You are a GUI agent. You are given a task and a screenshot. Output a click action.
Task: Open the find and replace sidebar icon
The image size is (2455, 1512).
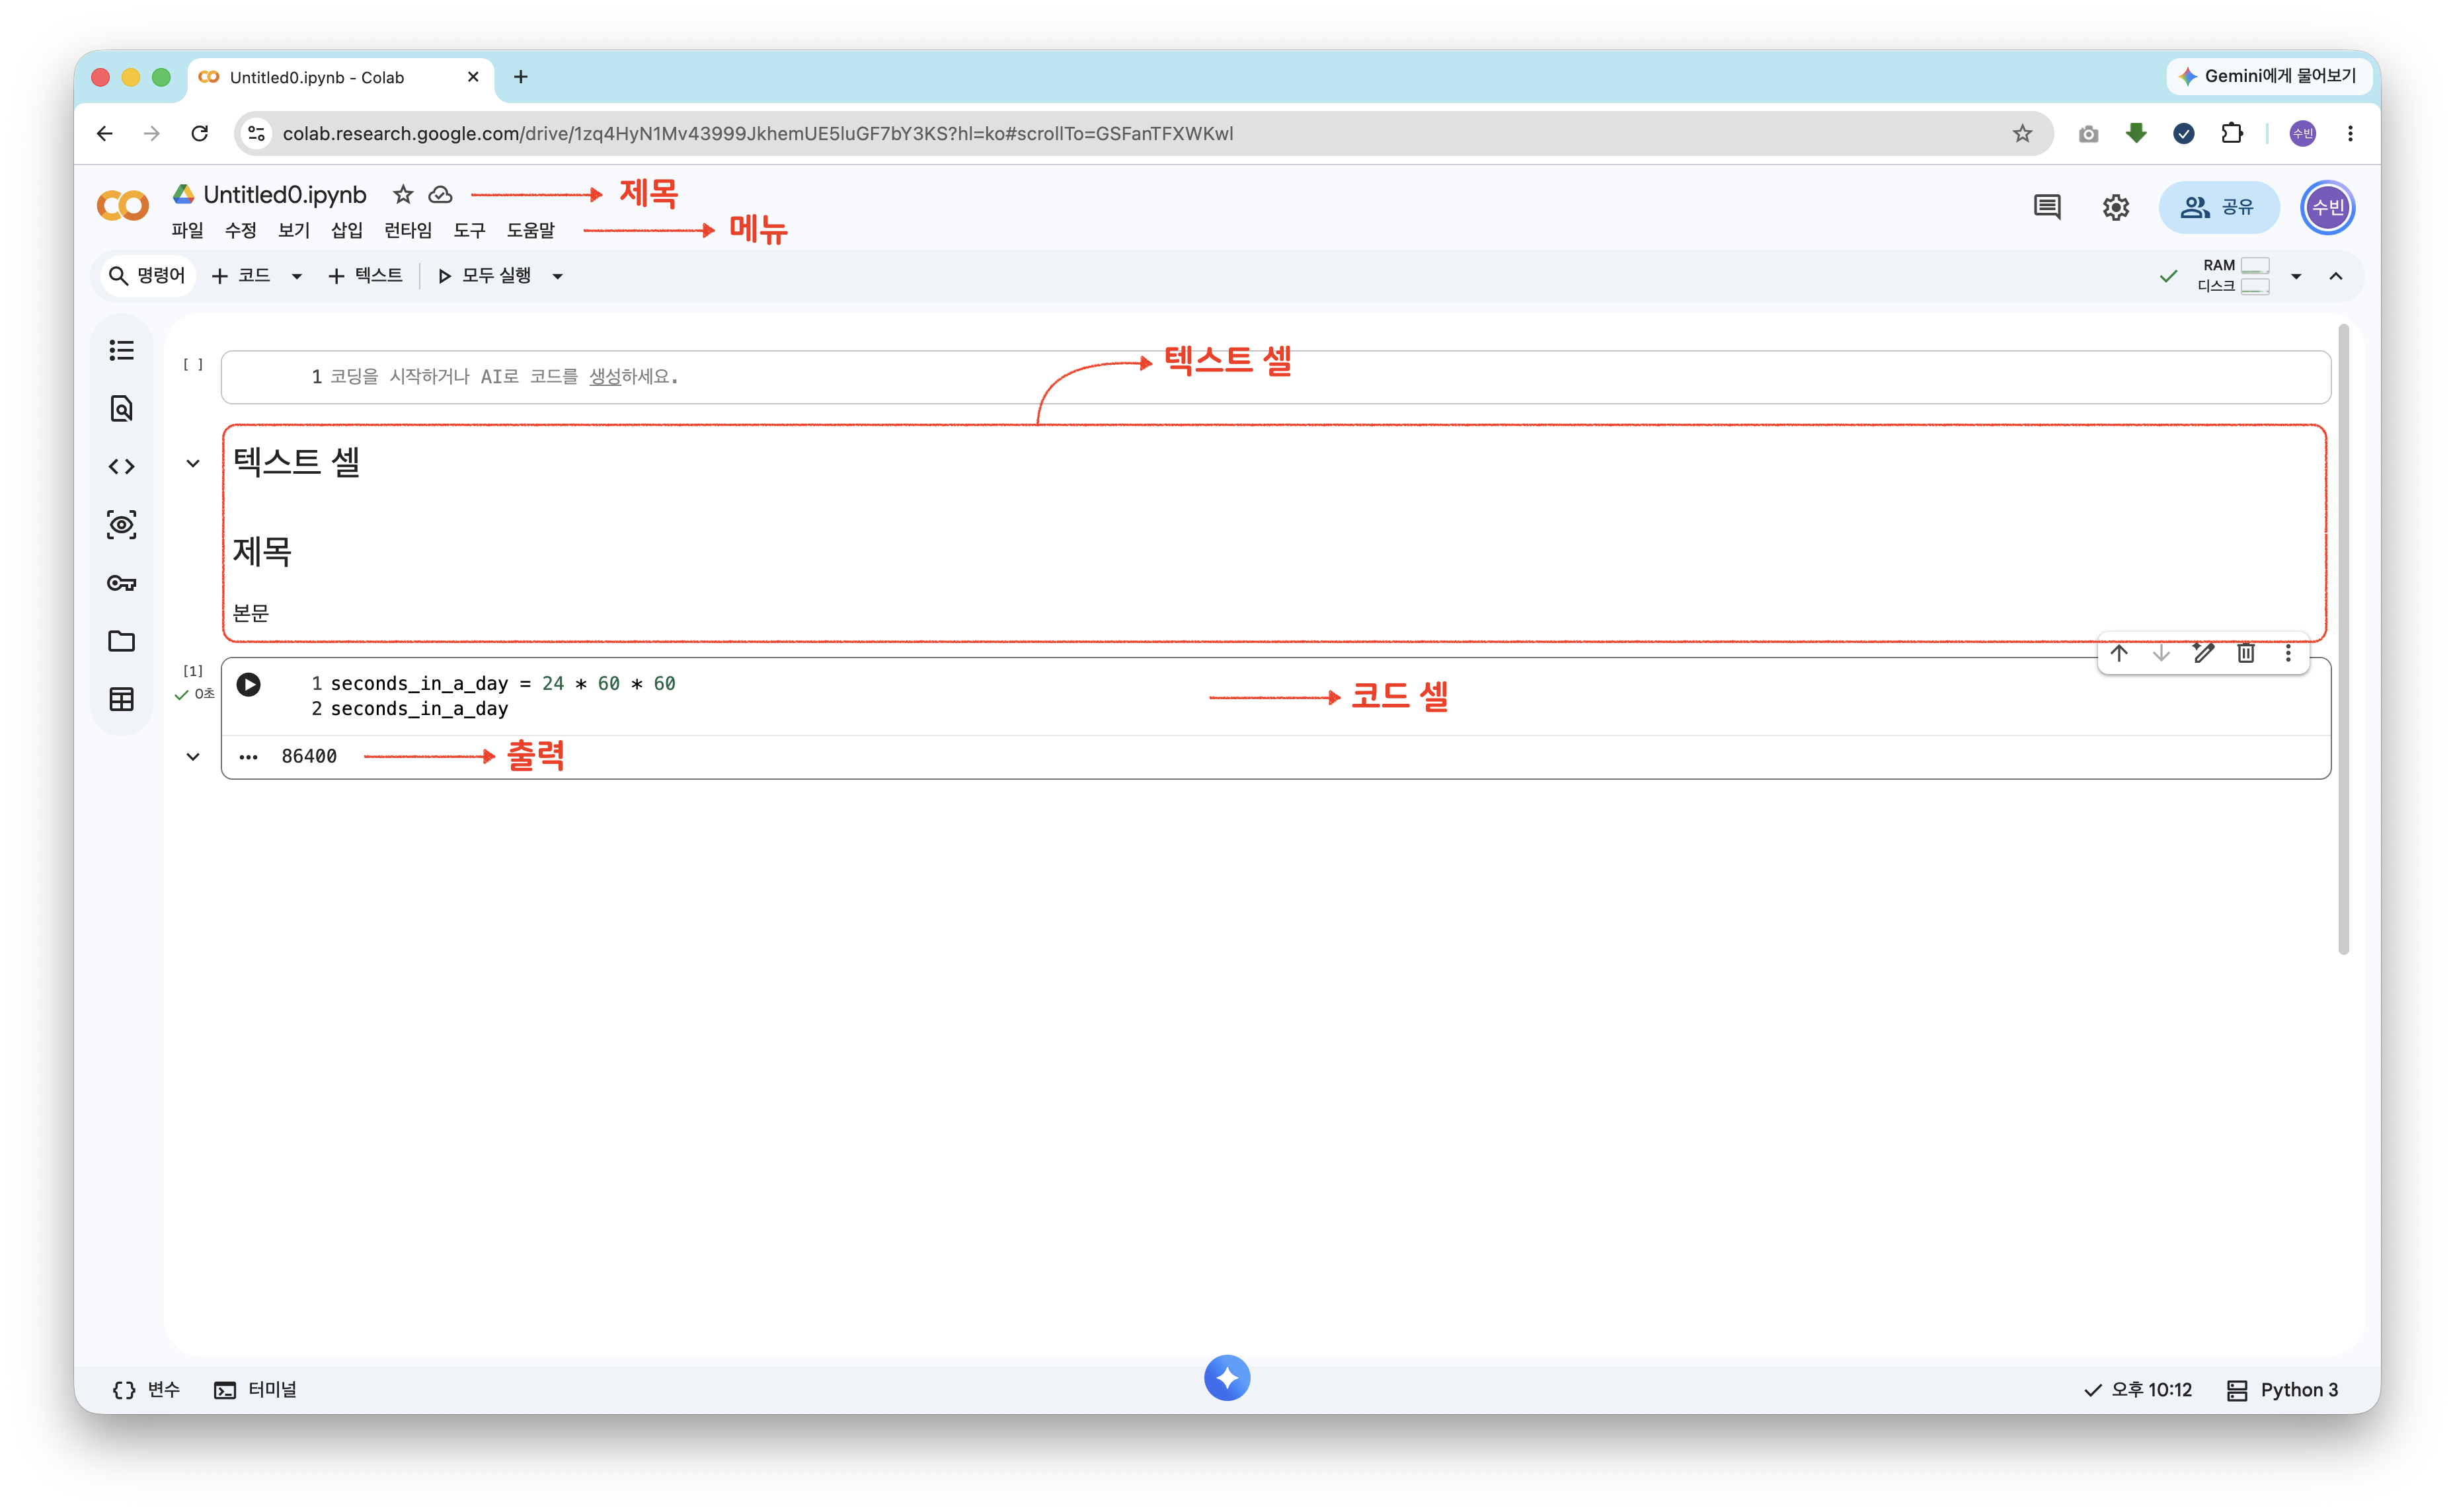click(121, 408)
